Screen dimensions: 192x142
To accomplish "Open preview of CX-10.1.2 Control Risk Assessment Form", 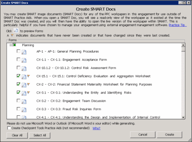I will coord(24,68).
